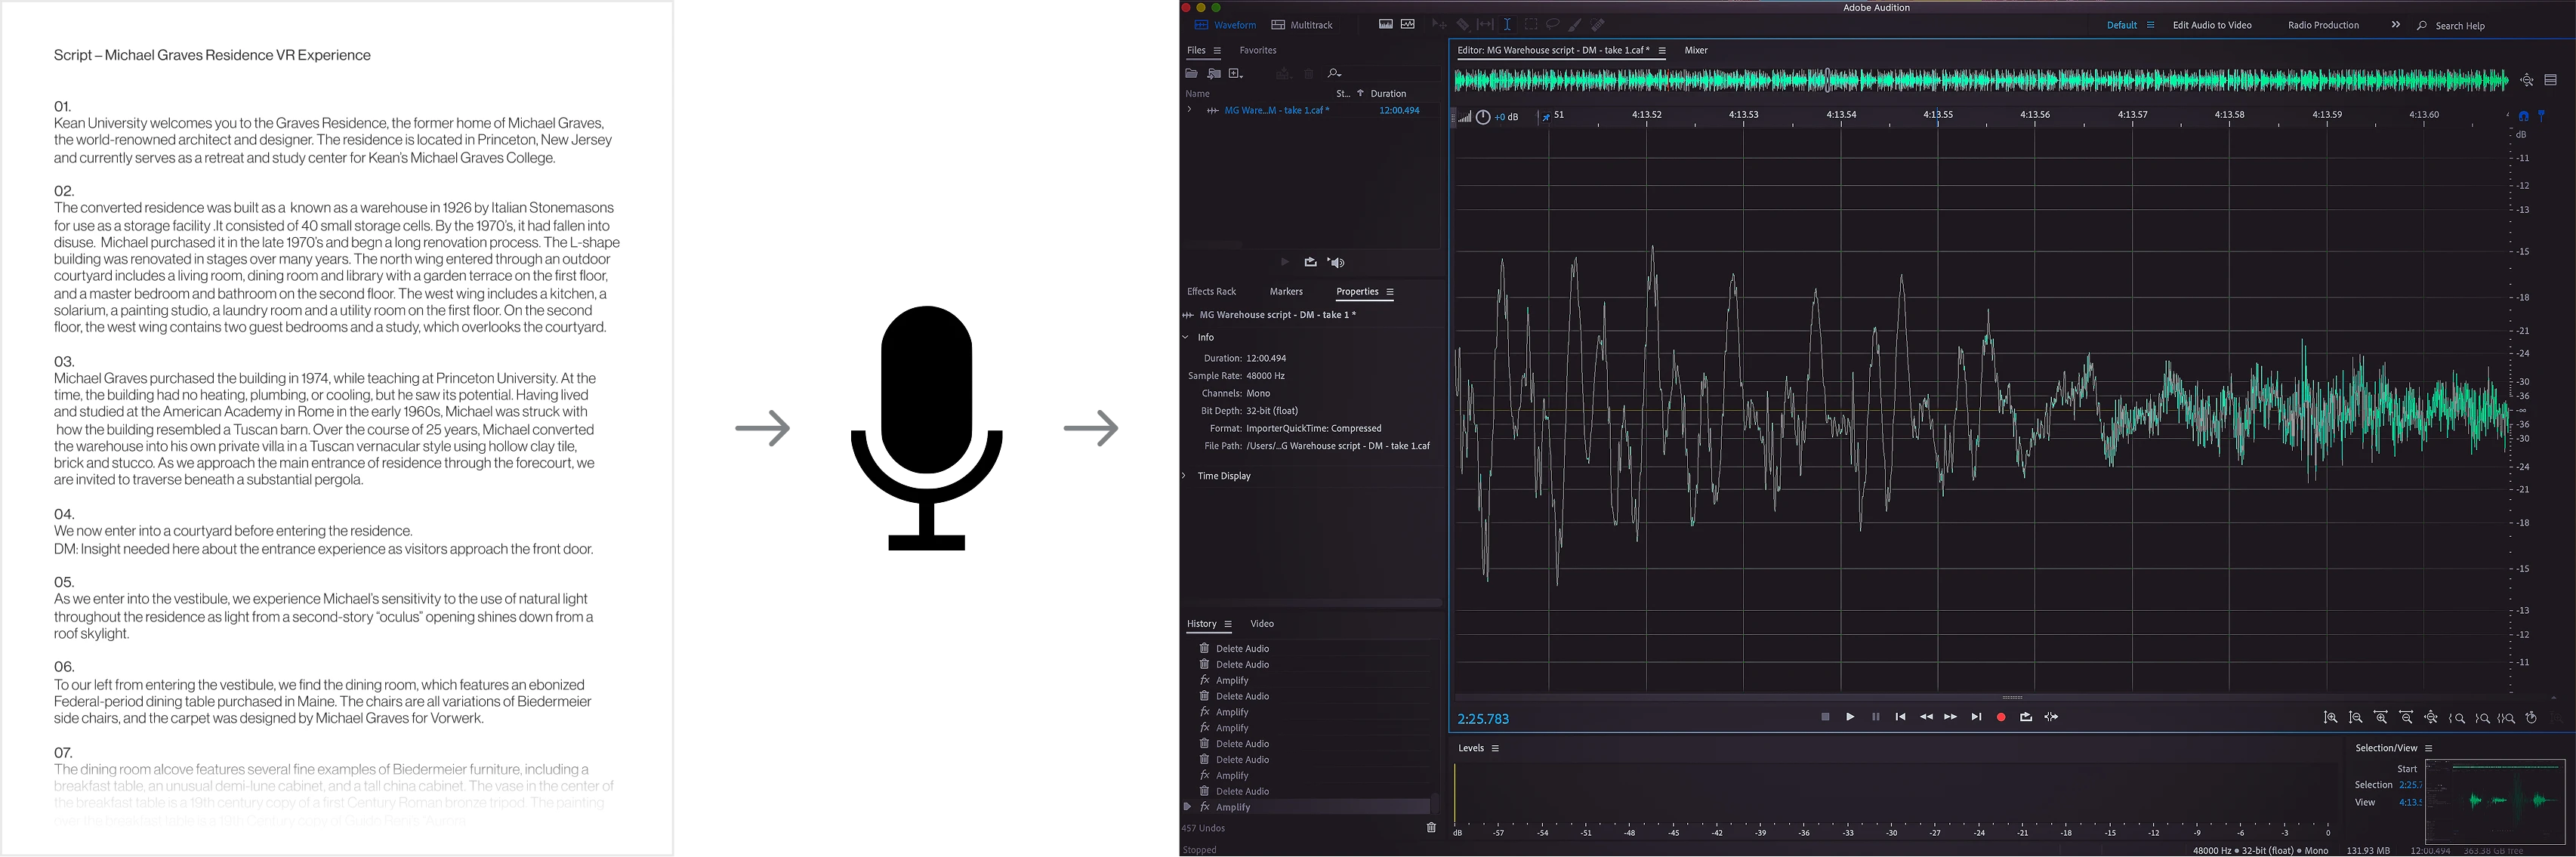
Task: Click the Rewind button
Action: click(x=1926, y=717)
